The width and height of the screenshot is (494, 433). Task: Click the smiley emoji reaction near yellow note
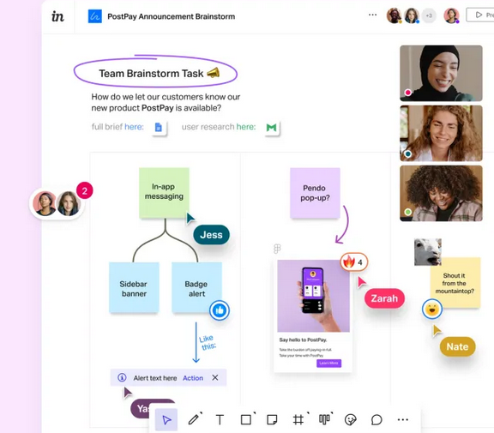432,310
